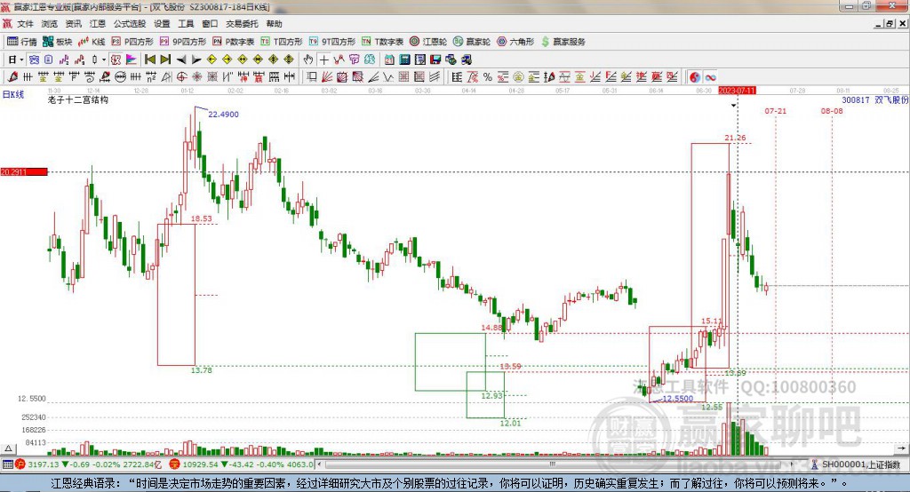Click the 老子十二宫结构 indicator label
Image resolution: width=910 pixels, height=492 pixels.
click(78, 99)
